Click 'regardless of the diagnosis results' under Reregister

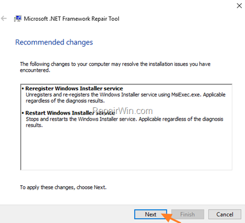pos(65,101)
